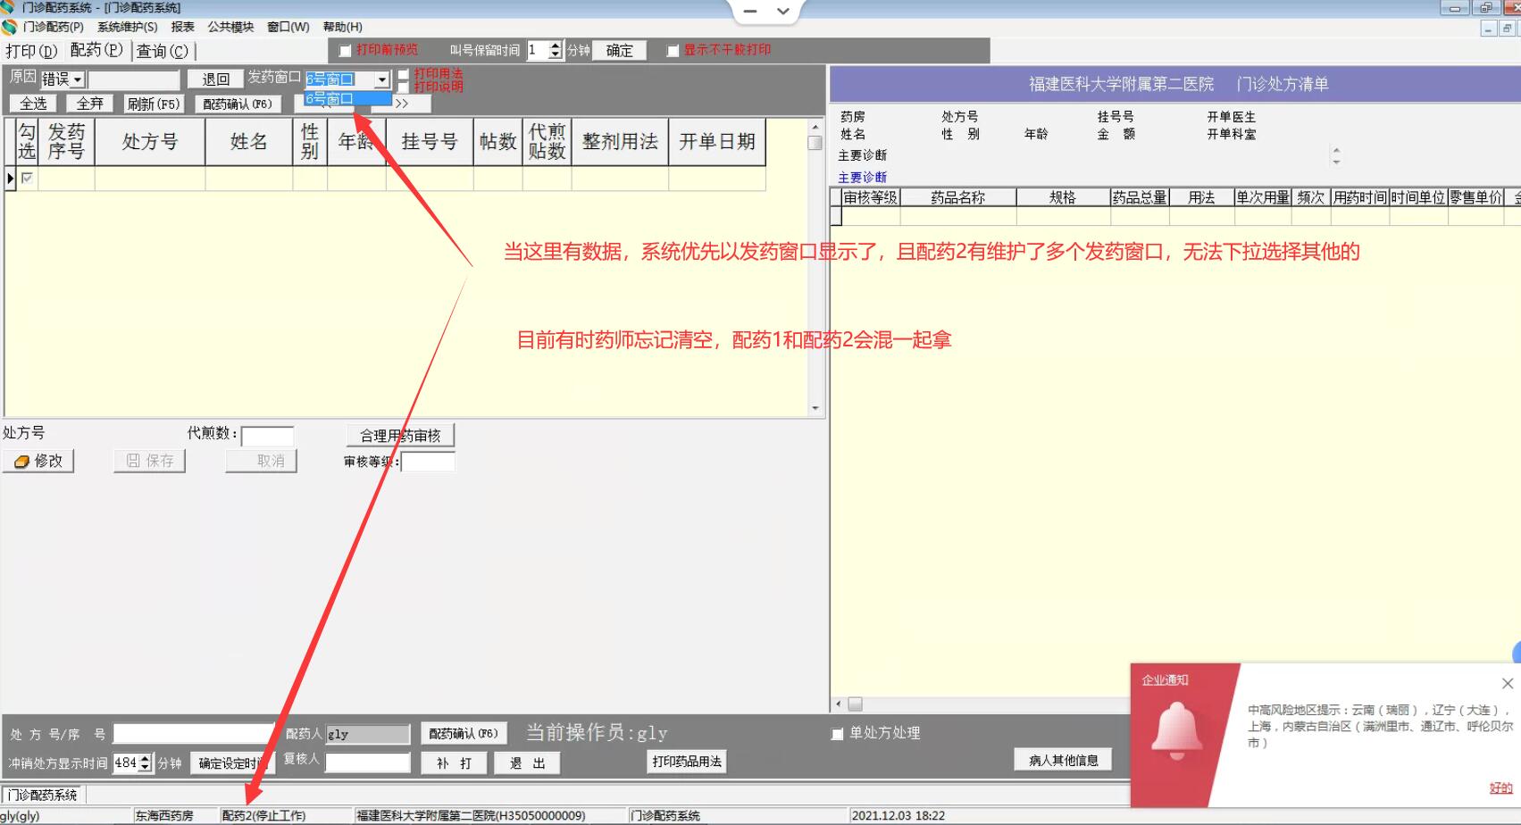Click 病人其他信息 button
Viewport: 1521px width, 825px height.
click(x=1063, y=761)
